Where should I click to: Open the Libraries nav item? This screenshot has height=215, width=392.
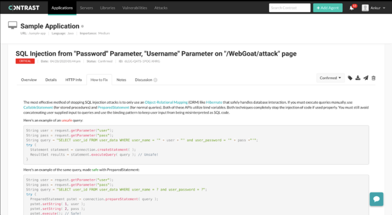(107, 8)
